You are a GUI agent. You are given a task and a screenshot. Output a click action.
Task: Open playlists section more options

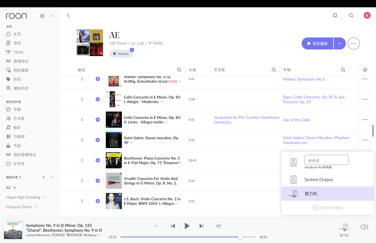(x=52, y=177)
